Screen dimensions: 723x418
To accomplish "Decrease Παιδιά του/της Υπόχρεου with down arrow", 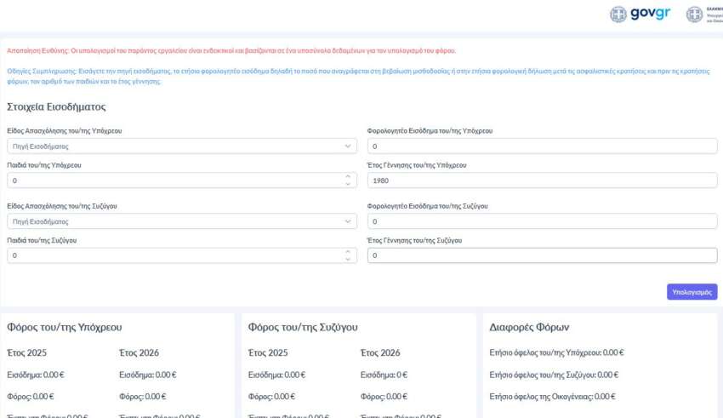I will pos(347,184).
